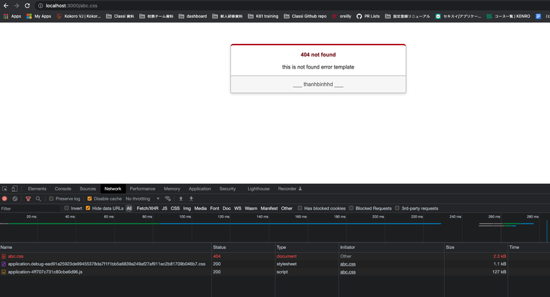Open the dashboard bookmark folder
This screenshot has width=550, height=297.
pyautogui.click(x=193, y=16)
